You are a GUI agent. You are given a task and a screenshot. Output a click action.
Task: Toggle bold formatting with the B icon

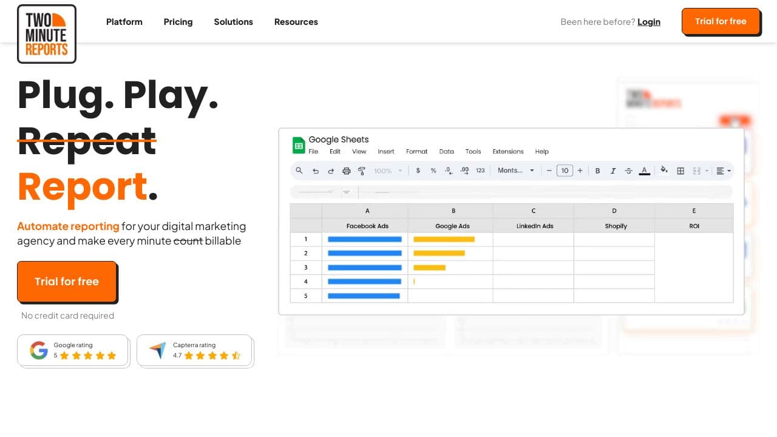click(597, 171)
